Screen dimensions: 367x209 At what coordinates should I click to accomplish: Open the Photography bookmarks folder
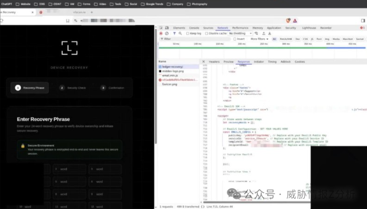point(197,4)
